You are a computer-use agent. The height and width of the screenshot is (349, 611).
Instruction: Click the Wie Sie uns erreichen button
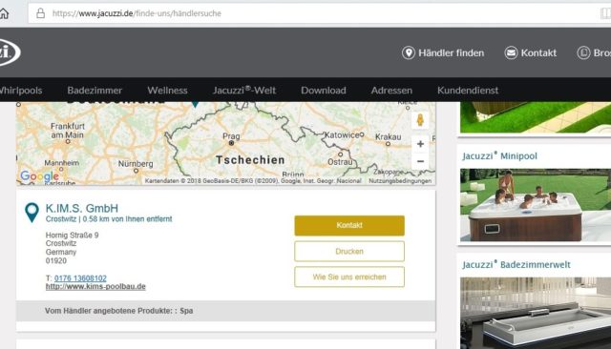point(349,277)
